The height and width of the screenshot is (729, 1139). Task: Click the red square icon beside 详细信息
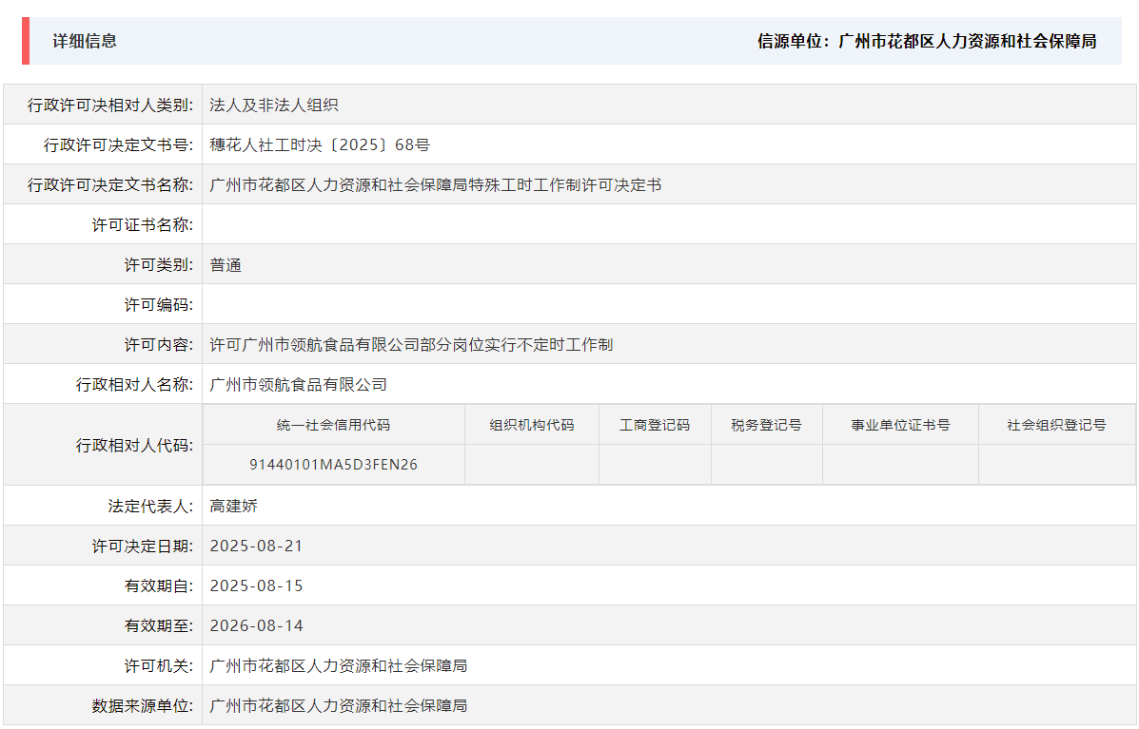(x=26, y=41)
